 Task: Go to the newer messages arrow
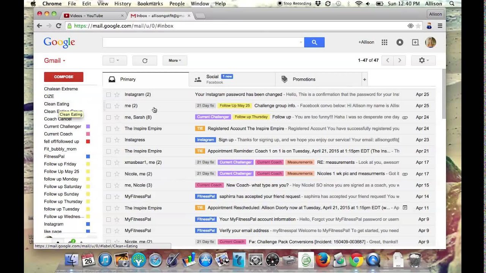[387, 60]
